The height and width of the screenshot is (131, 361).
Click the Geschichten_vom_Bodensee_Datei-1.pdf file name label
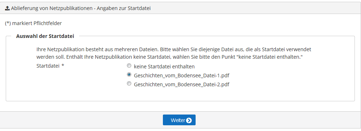[x=182, y=76]
